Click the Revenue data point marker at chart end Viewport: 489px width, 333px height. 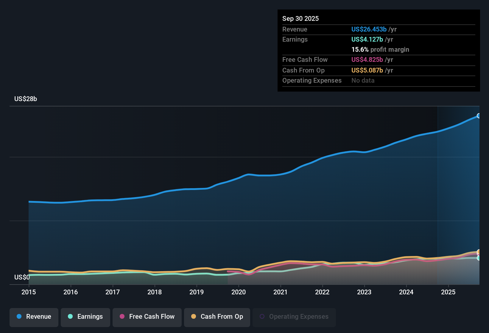click(479, 116)
